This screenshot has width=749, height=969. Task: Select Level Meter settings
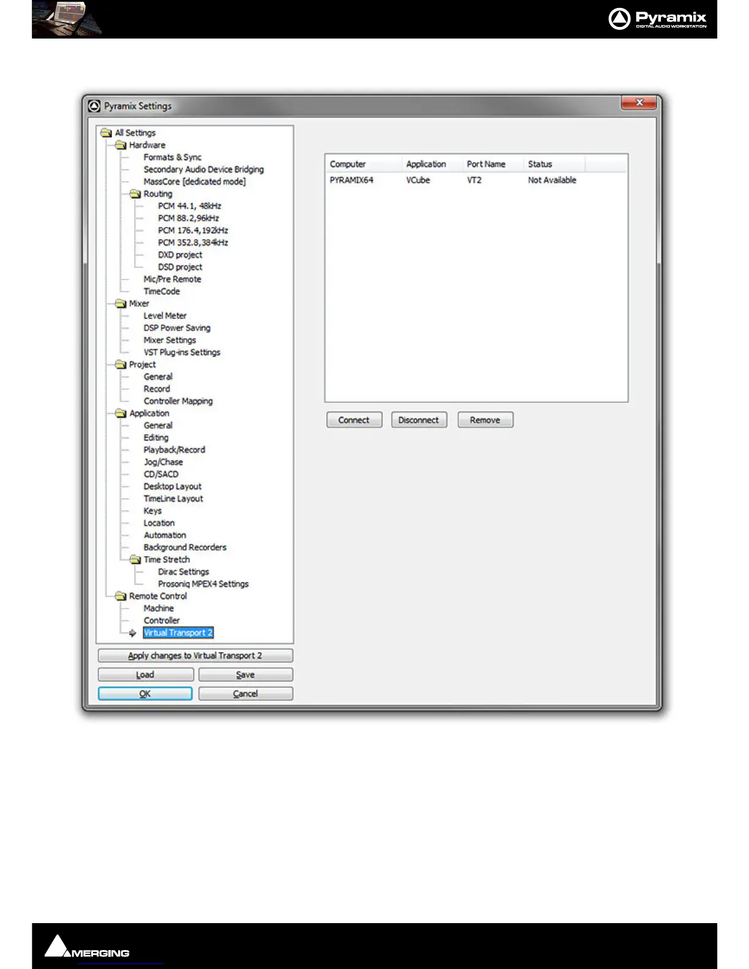[165, 316]
